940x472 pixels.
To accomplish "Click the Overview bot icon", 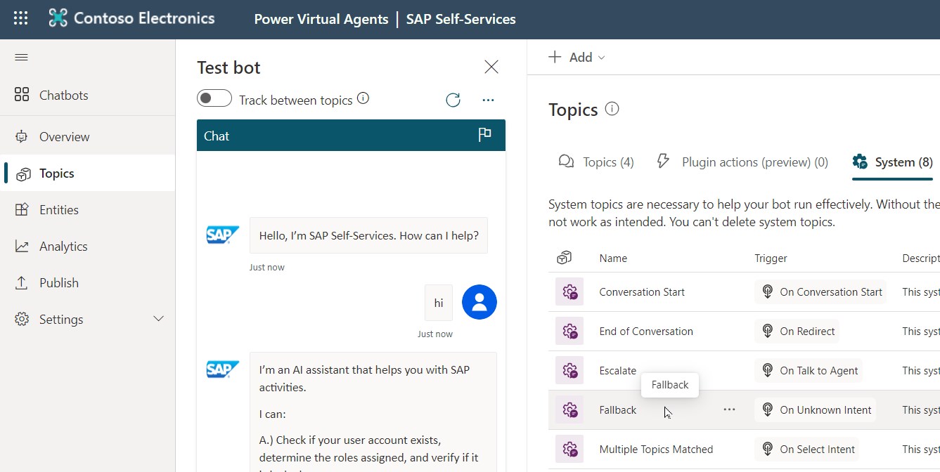I will pos(22,137).
